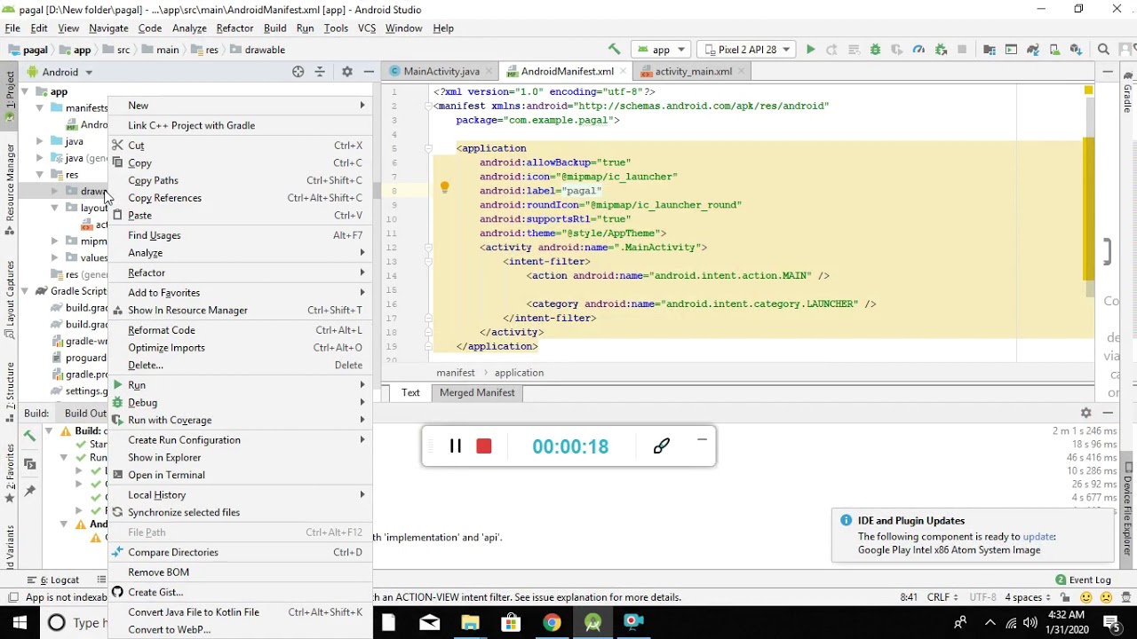Click the Apply Changes icon in toolbar
The image size is (1137, 639).
pos(831,50)
